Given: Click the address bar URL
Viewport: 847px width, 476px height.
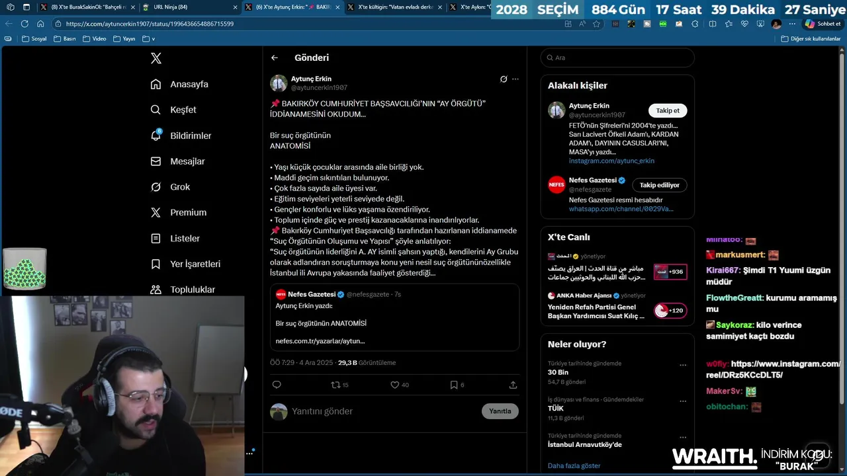Looking at the screenshot, I should click(x=150, y=24).
